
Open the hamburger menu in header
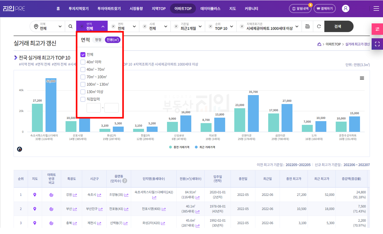376,9
